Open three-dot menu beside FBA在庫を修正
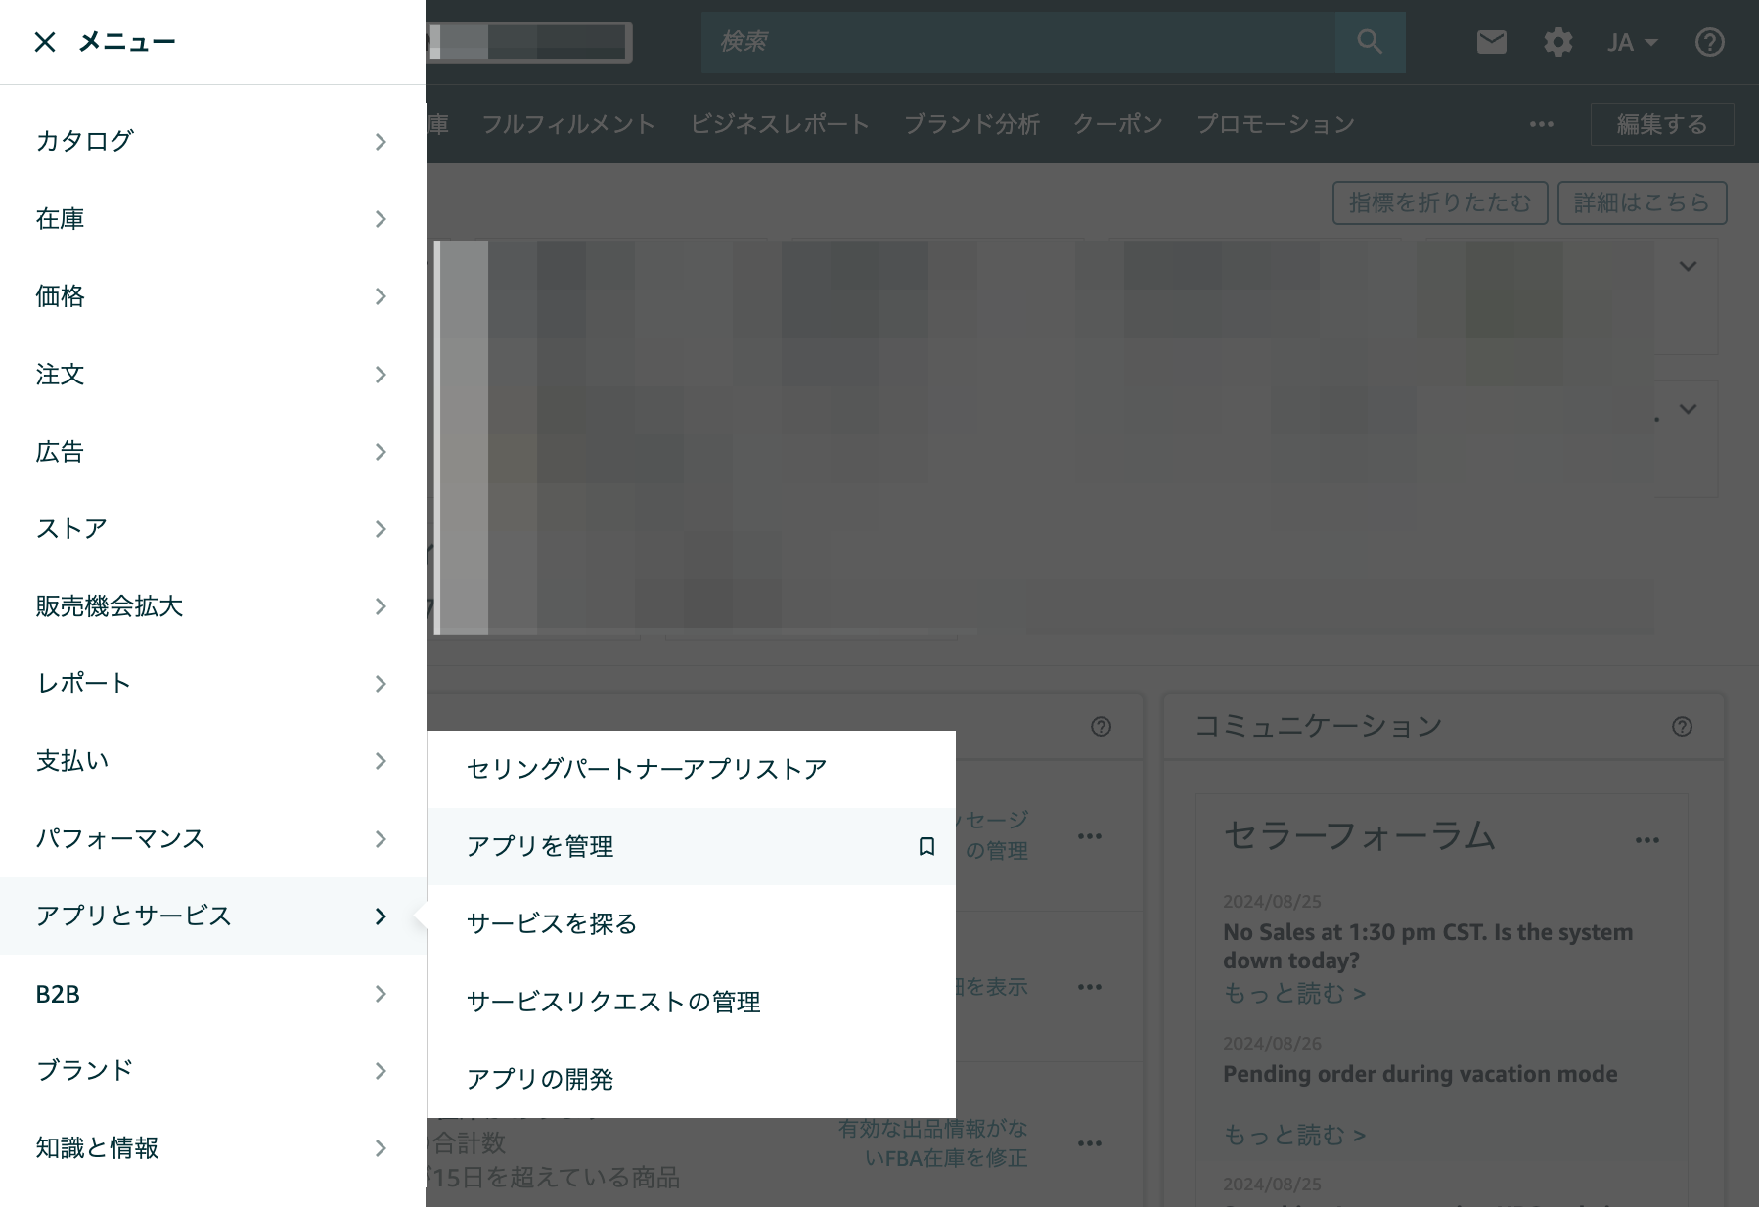 [x=1090, y=1143]
